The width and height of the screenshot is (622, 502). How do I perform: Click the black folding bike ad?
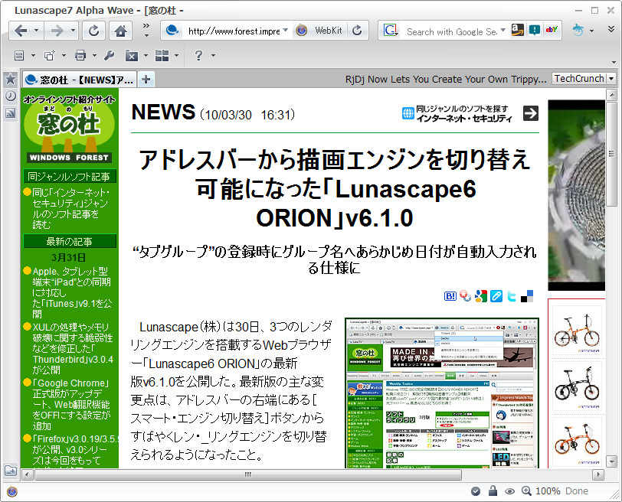pyautogui.click(x=577, y=386)
